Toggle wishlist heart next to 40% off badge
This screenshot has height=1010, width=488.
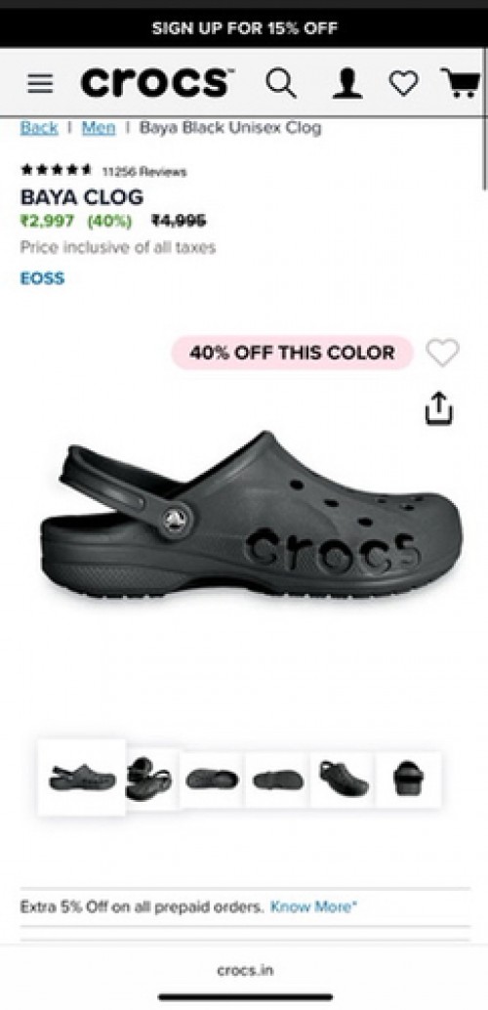tap(442, 353)
